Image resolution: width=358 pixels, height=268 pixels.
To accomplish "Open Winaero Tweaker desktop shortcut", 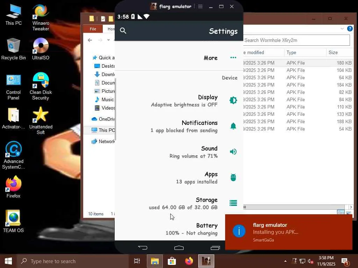I will [41, 17].
